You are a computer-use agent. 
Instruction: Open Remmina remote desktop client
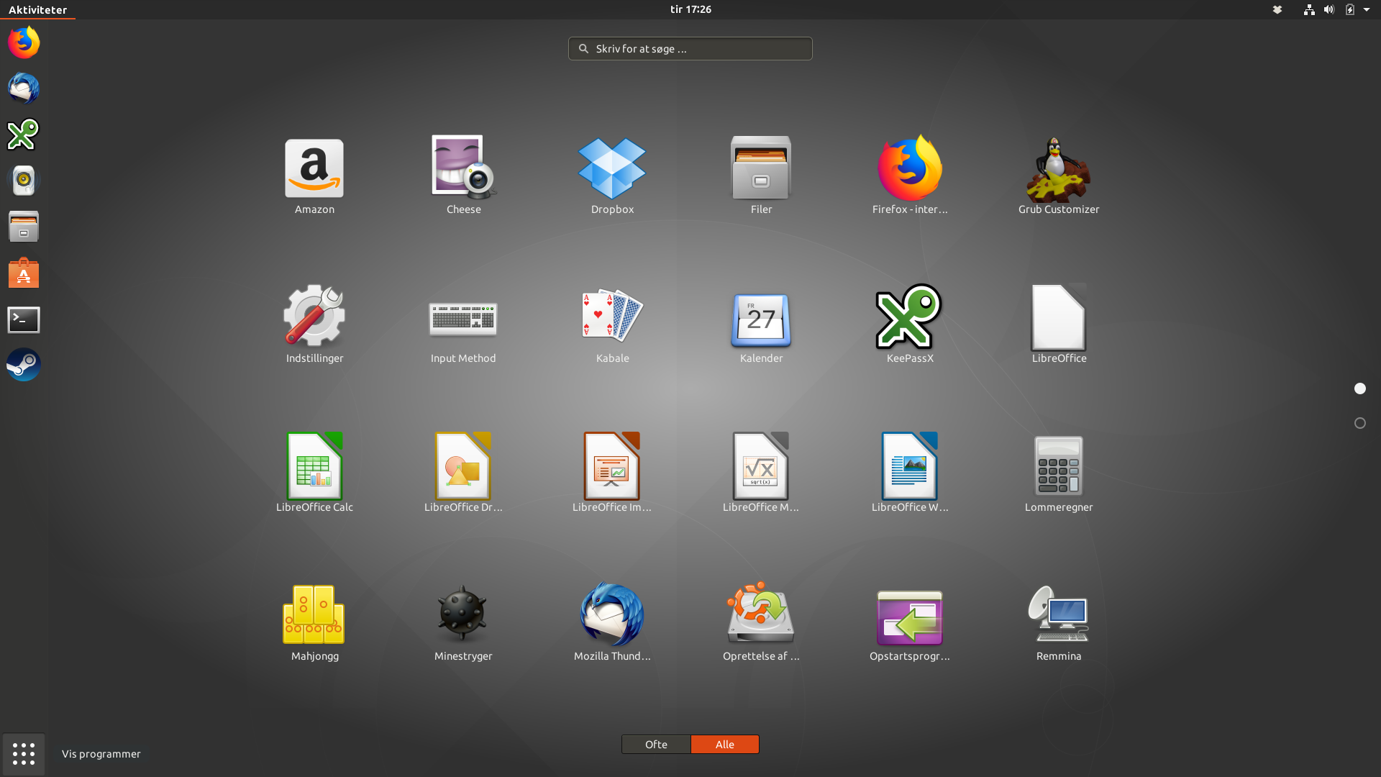1059,622
